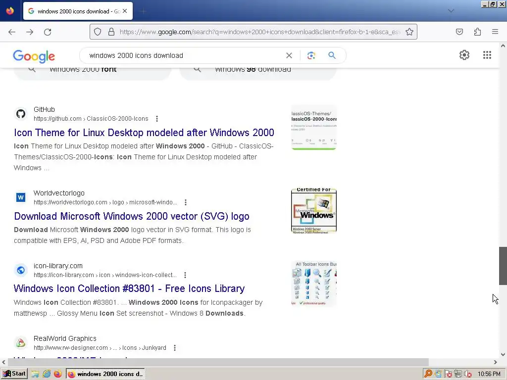Click the RealWorld Graphics site name
507x380 pixels.
tap(65, 338)
